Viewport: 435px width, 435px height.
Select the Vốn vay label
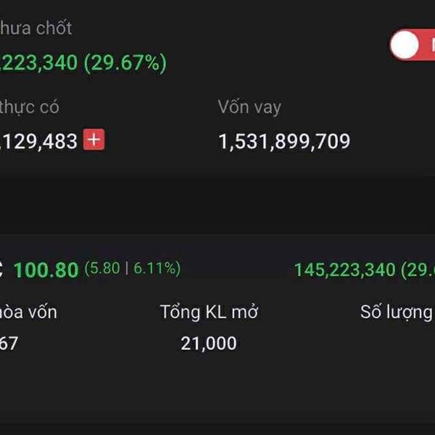coord(249,107)
